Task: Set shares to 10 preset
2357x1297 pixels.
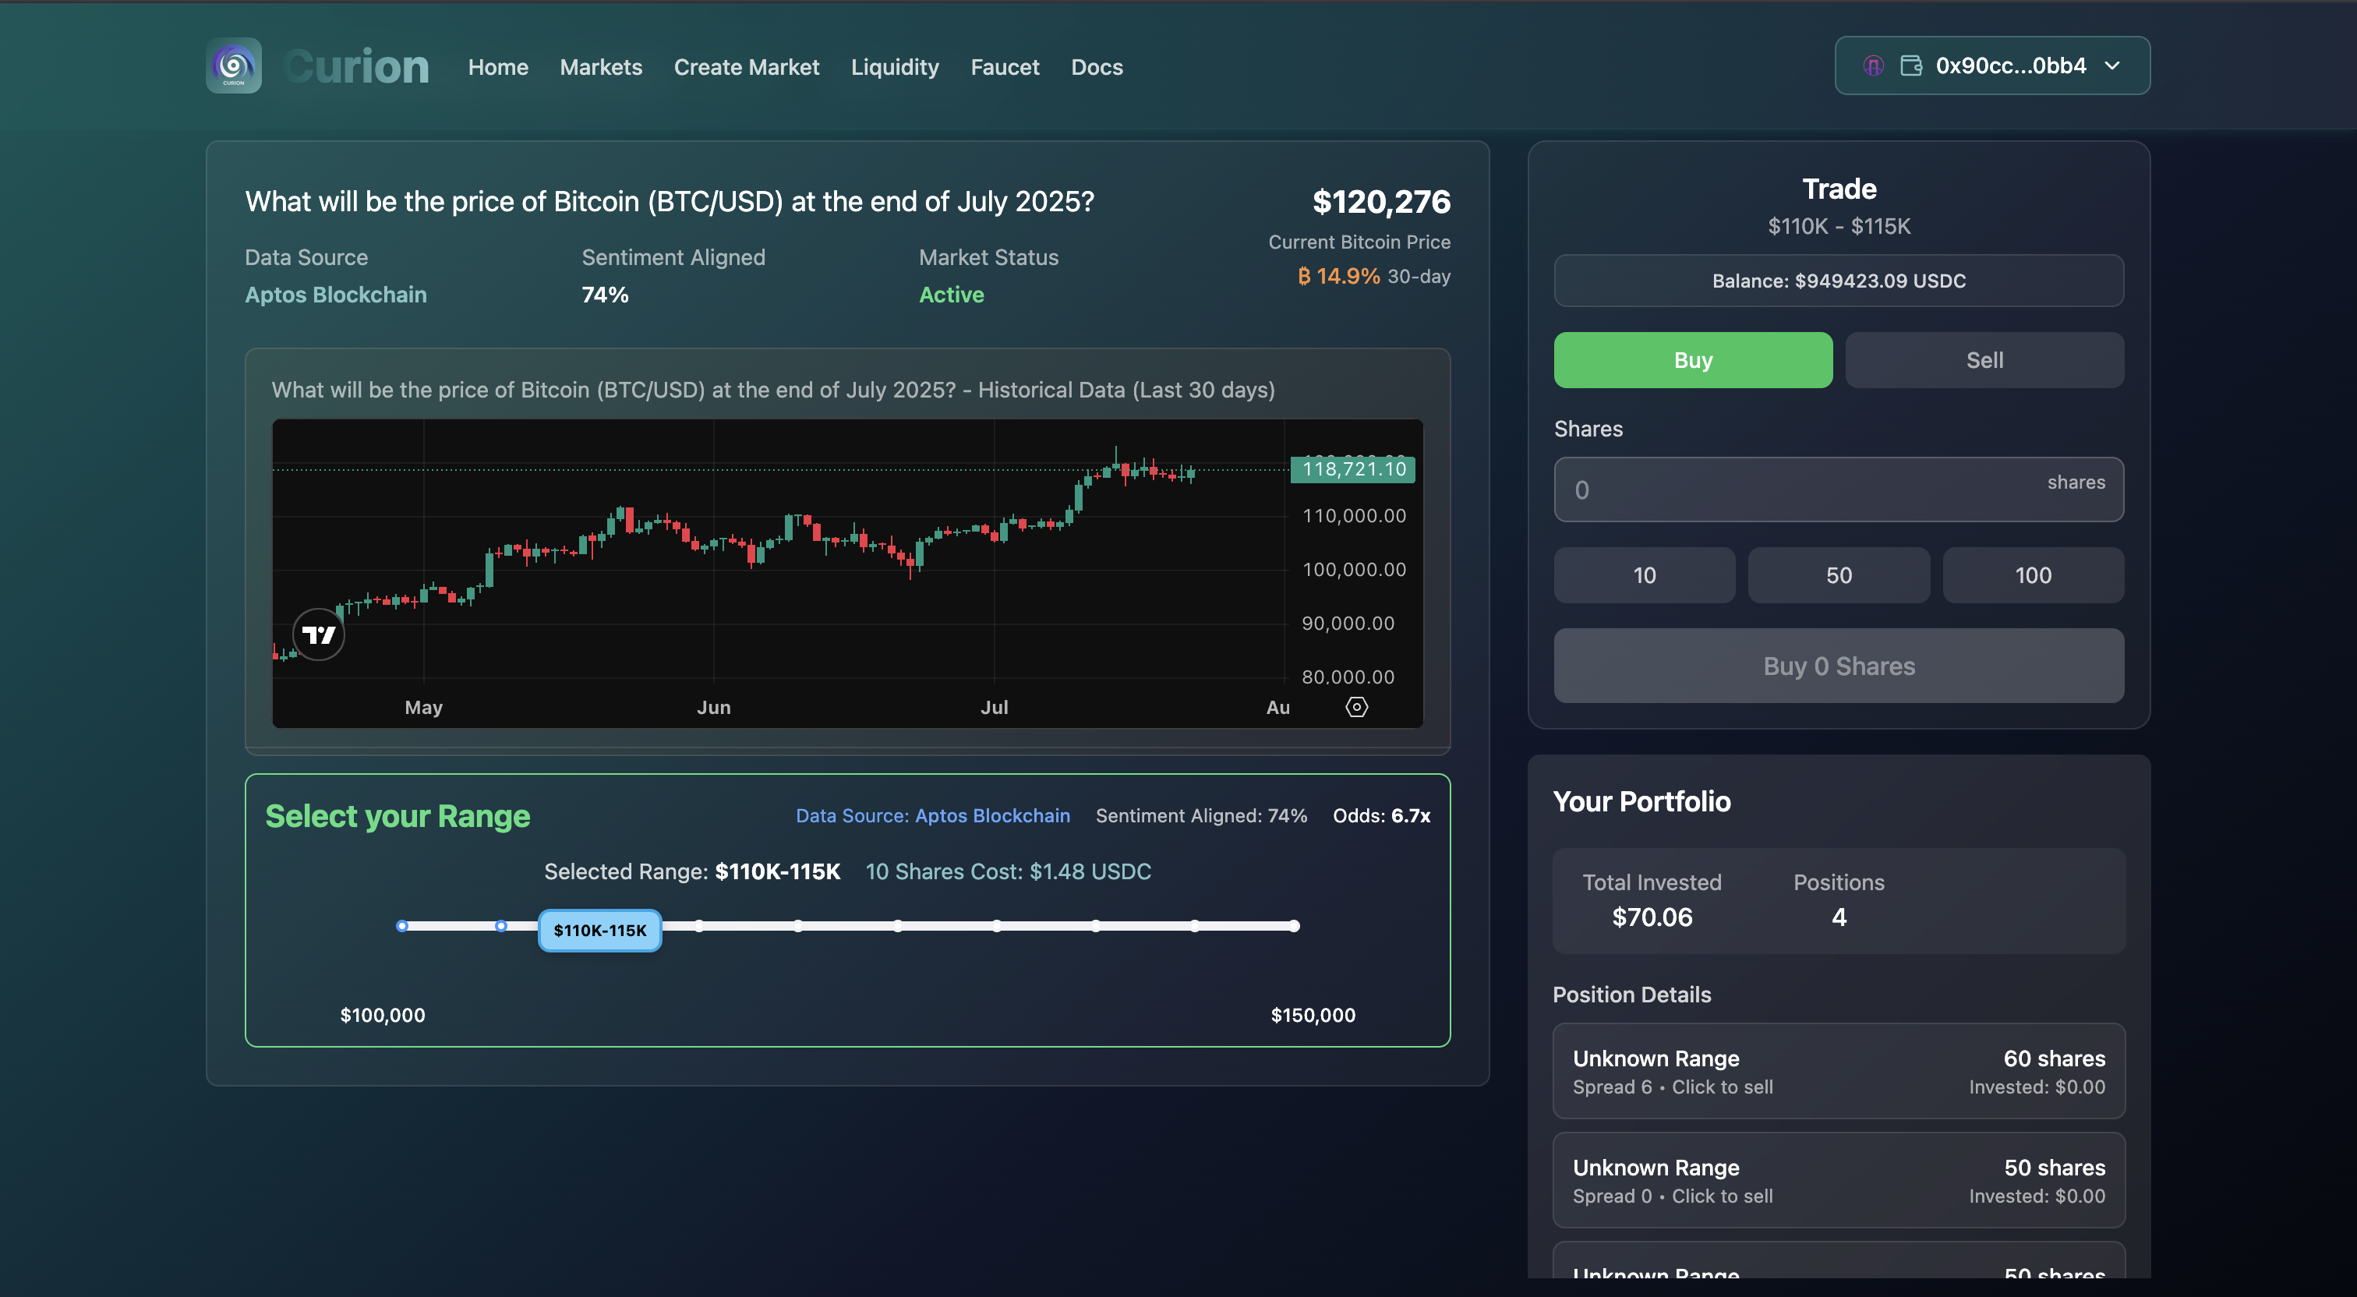Action: [1643, 574]
